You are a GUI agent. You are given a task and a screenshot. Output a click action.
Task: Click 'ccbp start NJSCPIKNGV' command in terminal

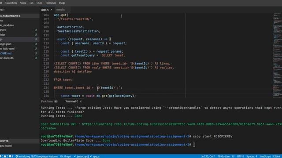212,136
